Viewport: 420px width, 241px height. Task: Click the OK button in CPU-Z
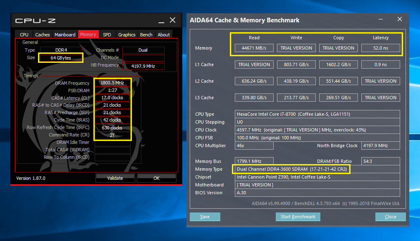(156, 178)
